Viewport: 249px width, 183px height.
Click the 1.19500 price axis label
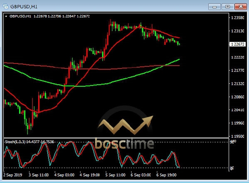pyautogui.click(x=237, y=136)
